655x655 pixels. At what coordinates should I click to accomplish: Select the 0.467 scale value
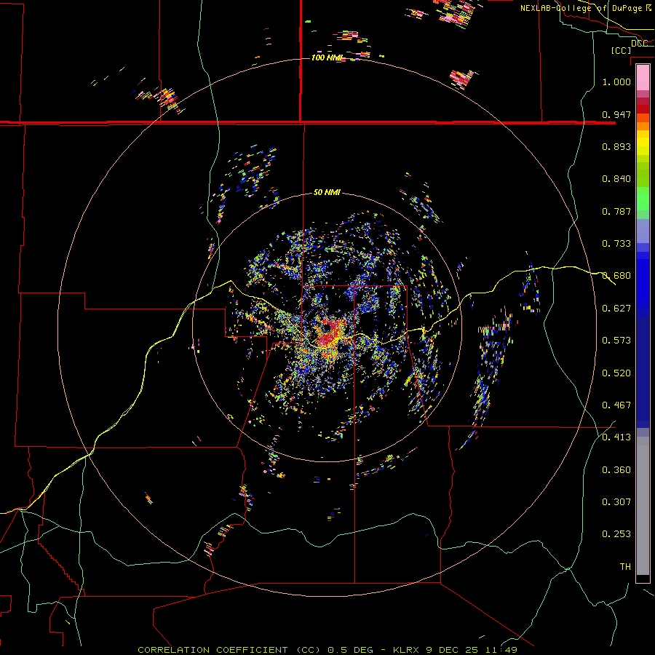coord(616,405)
